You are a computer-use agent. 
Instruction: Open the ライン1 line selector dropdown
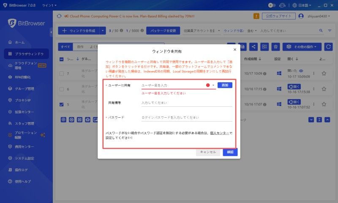[x=49, y=5]
